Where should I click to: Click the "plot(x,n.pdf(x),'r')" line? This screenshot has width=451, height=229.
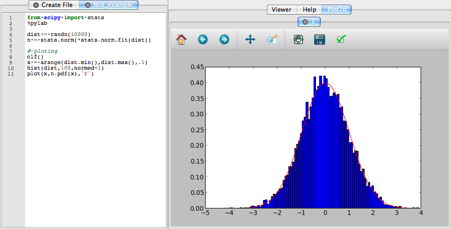[60, 74]
